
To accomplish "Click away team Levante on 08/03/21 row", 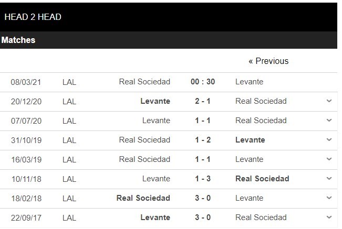I will tap(249, 82).
